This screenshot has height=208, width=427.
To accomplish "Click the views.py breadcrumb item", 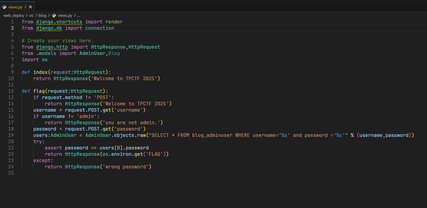I will coord(65,15).
